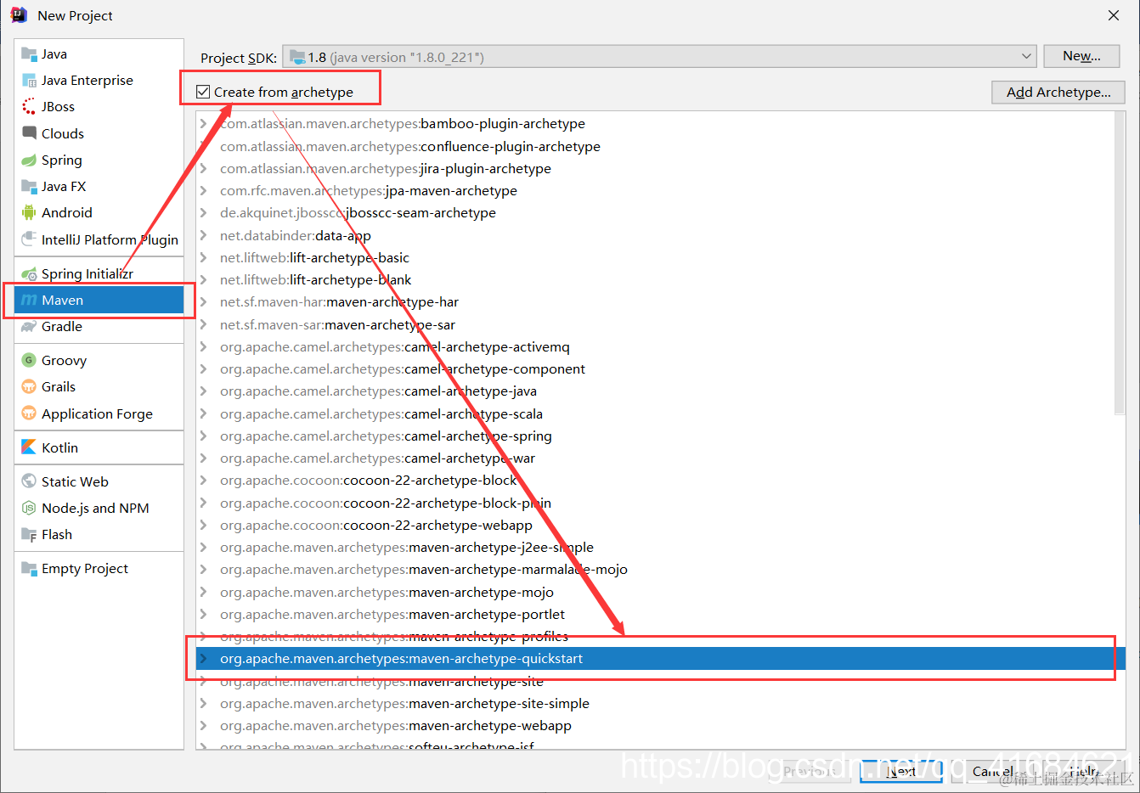This screenshot has height=793, width=1140.
Task: Expand the confluence-plugin-archetype node
Action: [x=204, y=147]
